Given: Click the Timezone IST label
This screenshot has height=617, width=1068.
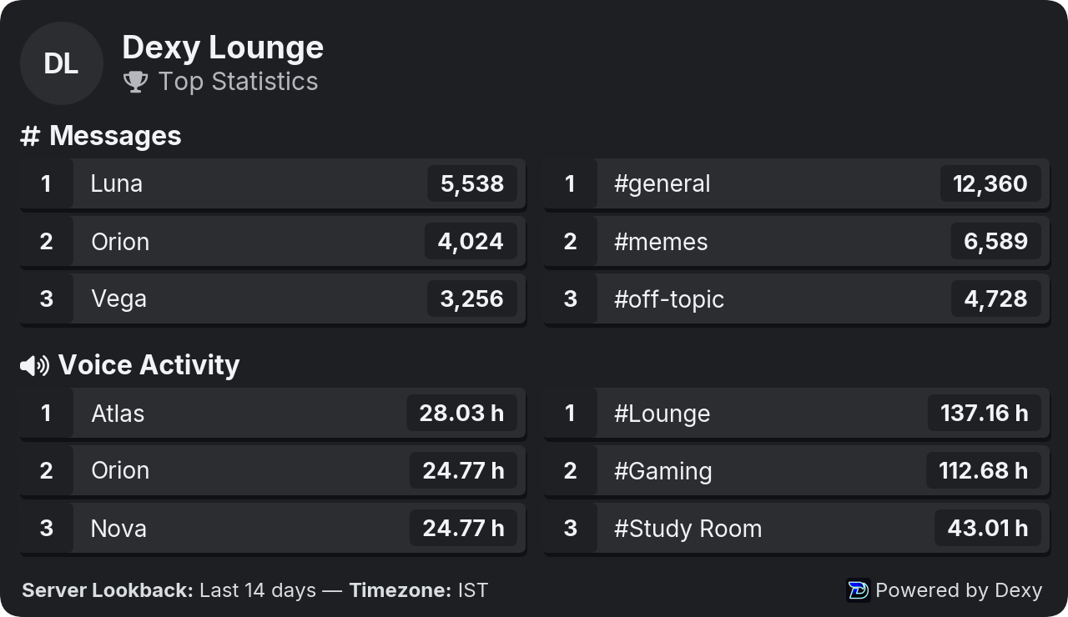Looking at the screenshot, I should tap(419, 590).
